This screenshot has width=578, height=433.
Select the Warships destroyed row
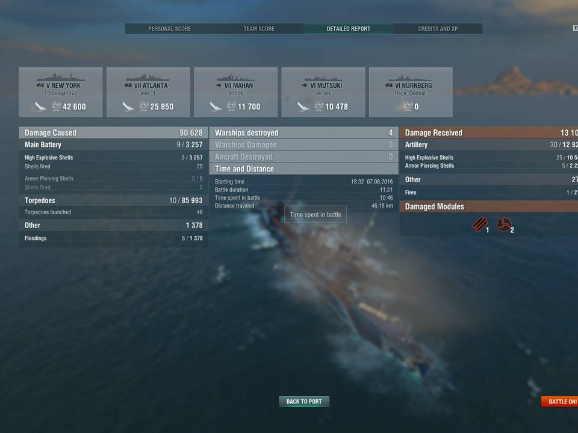click(303, 132)
